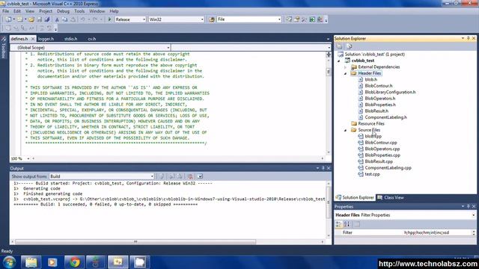Open the Toolbox side tab

[x=3, y=47]
